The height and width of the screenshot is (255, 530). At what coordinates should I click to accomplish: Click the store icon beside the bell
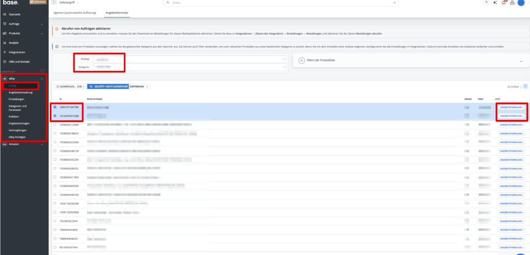[512, 3]
